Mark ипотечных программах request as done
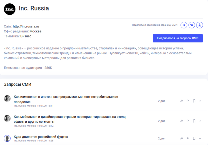The image size is (208, 145). pos(200,101)
